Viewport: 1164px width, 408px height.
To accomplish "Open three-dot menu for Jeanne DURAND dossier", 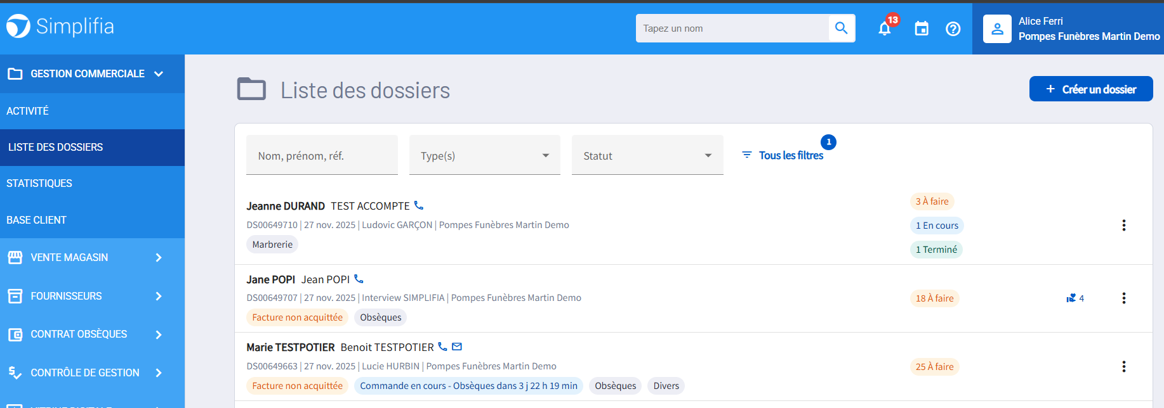I will (1123, 225).
